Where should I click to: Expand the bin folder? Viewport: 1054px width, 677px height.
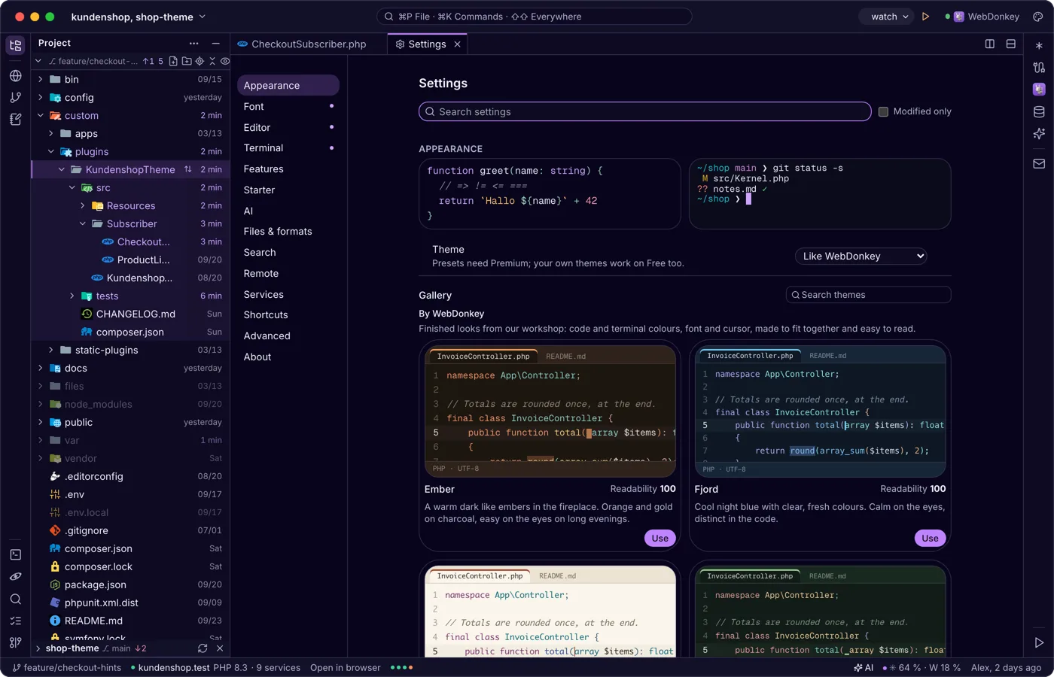41,79
